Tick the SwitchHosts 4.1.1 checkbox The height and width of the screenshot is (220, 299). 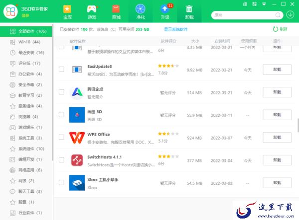click(x=61, y=160)
